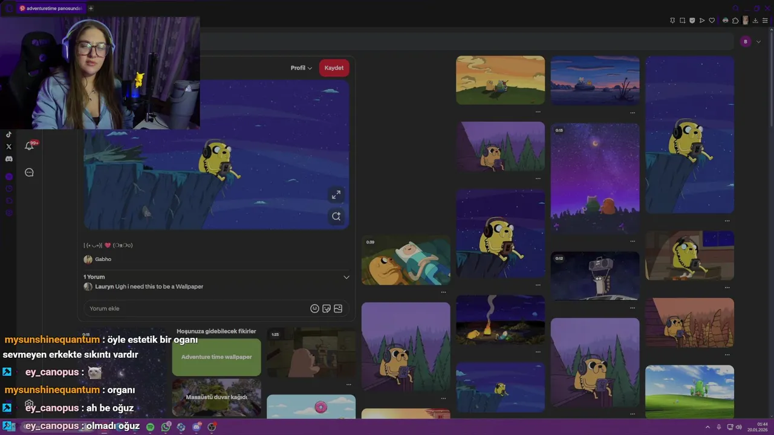Open the browser easy setup menu

tap(765, 21)
